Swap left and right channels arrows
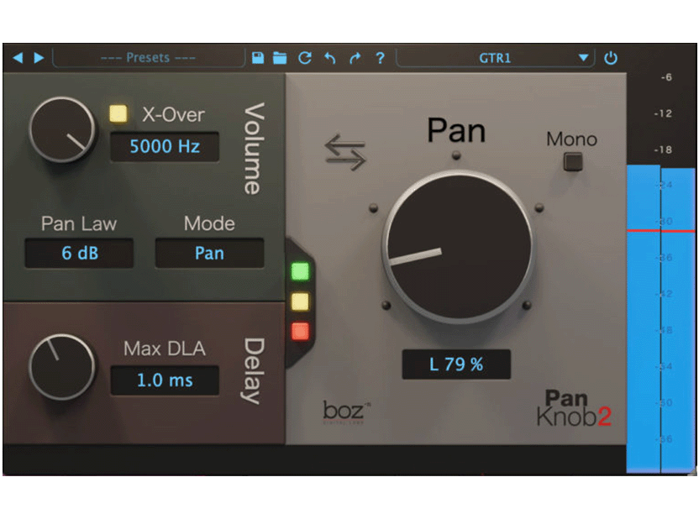 pyautogui.click(x=345, y=153)
